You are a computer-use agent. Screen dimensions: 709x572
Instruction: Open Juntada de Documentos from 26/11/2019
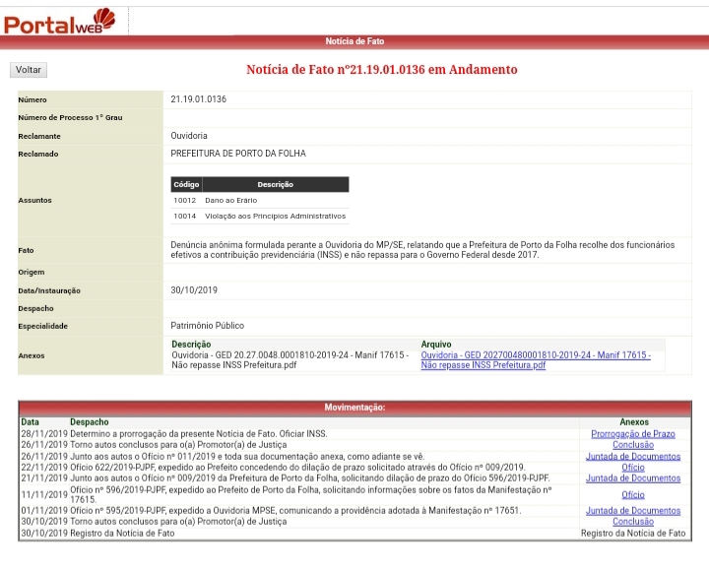[x=632, y=456]
